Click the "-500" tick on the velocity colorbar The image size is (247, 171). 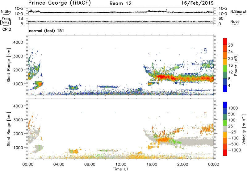[x=233, y=144]
